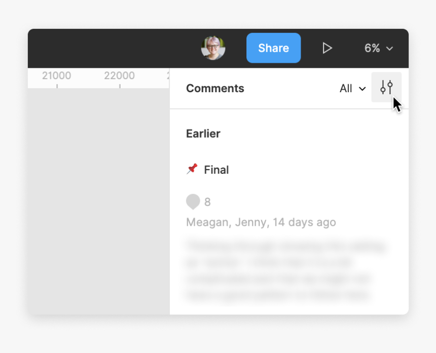The width and height of the screenshot is (436, 353).
Task: Open the All comments filter dropdown
Action: 352,89
